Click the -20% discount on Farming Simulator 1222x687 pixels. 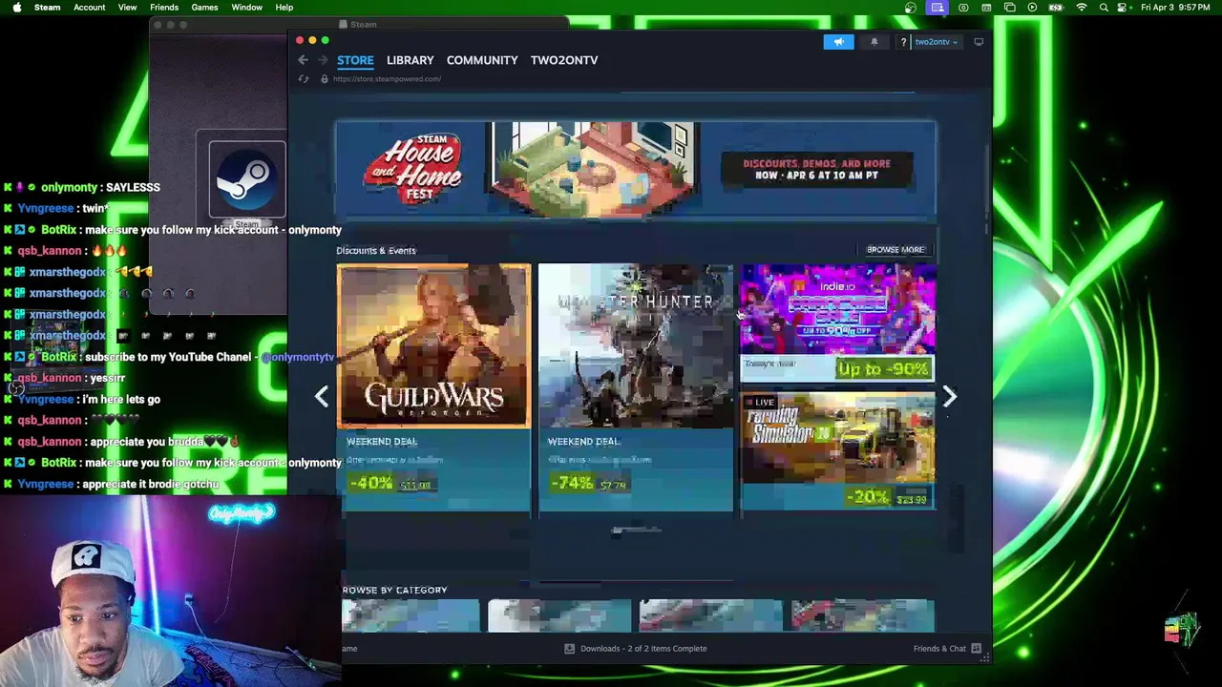[x=869, y=497]
